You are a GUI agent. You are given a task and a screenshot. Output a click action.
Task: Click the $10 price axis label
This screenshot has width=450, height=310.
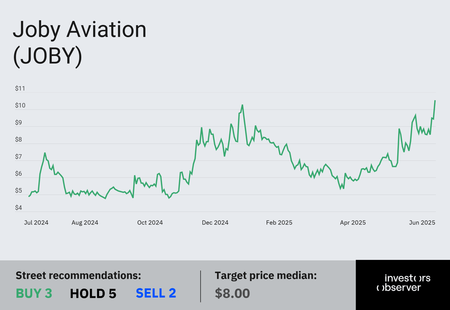[x=20, y=105]
